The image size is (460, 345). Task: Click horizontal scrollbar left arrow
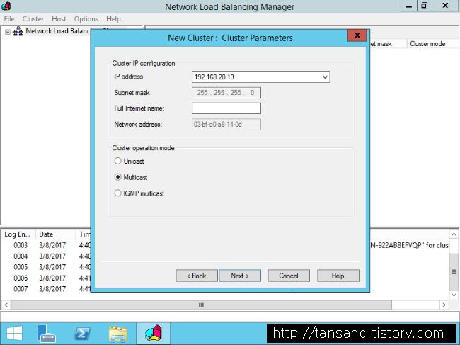coord(6,305)
